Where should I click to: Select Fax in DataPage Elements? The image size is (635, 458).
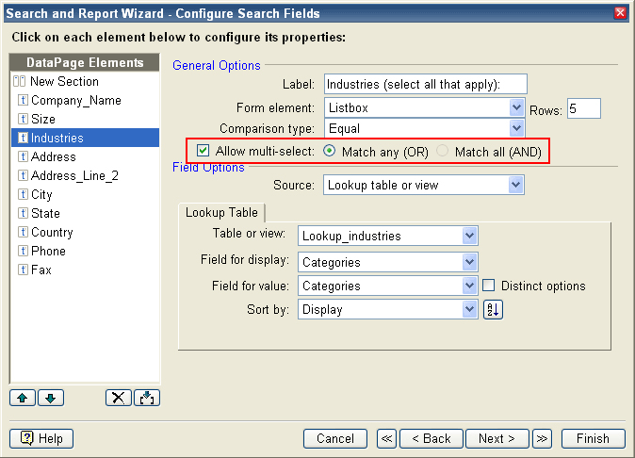click(x=85, y=270)
